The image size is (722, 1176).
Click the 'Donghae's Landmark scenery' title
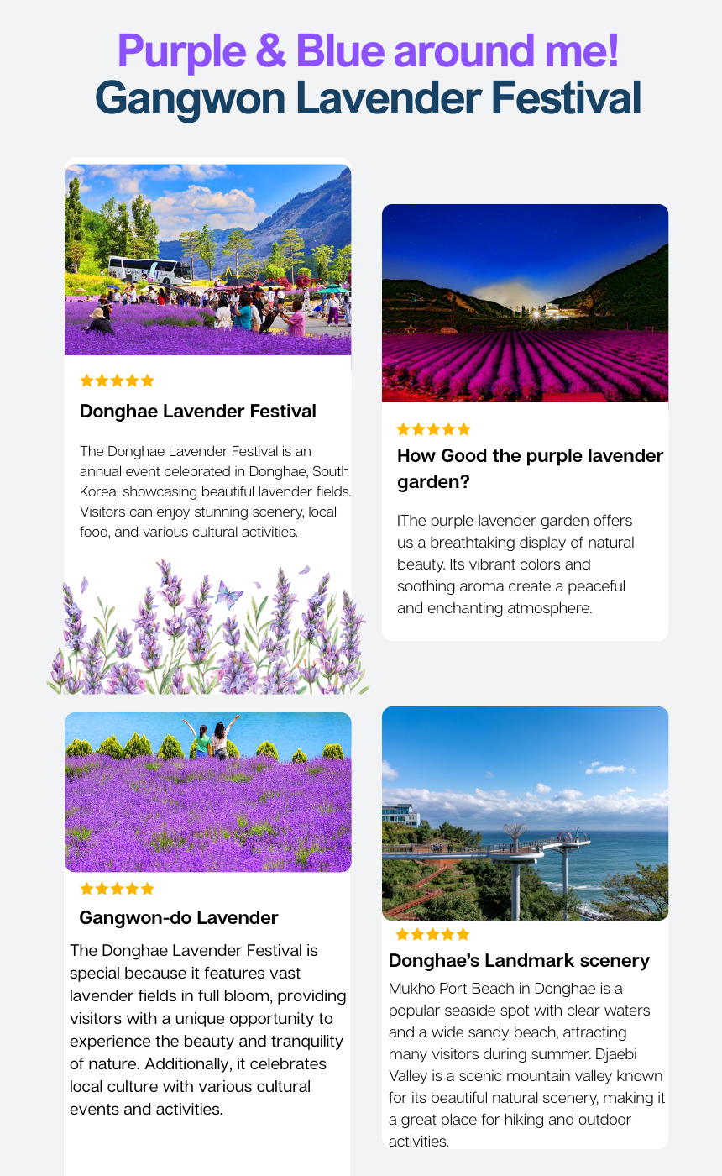(x=519, y=961)
